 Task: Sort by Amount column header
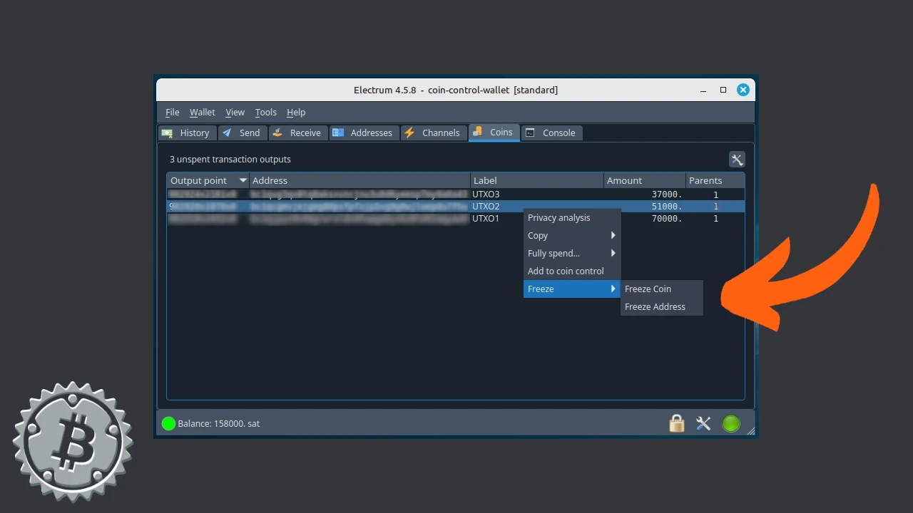(x=645, y=181)
